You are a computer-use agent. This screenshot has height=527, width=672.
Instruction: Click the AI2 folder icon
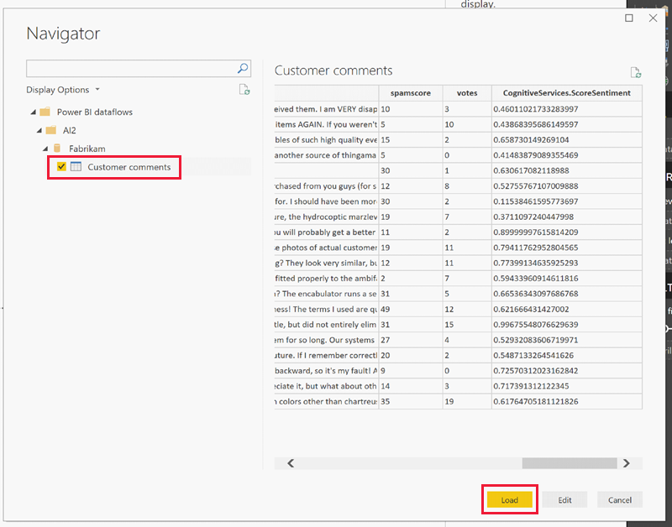pos(51,130)
